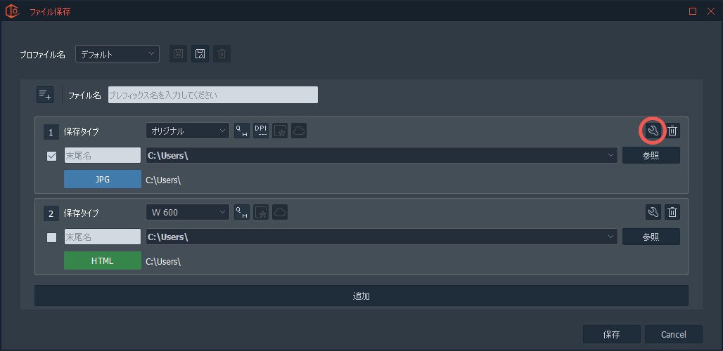Expand the W 600 save type dropdown
The height and width of the screenshot is (351, 723).
187,212
